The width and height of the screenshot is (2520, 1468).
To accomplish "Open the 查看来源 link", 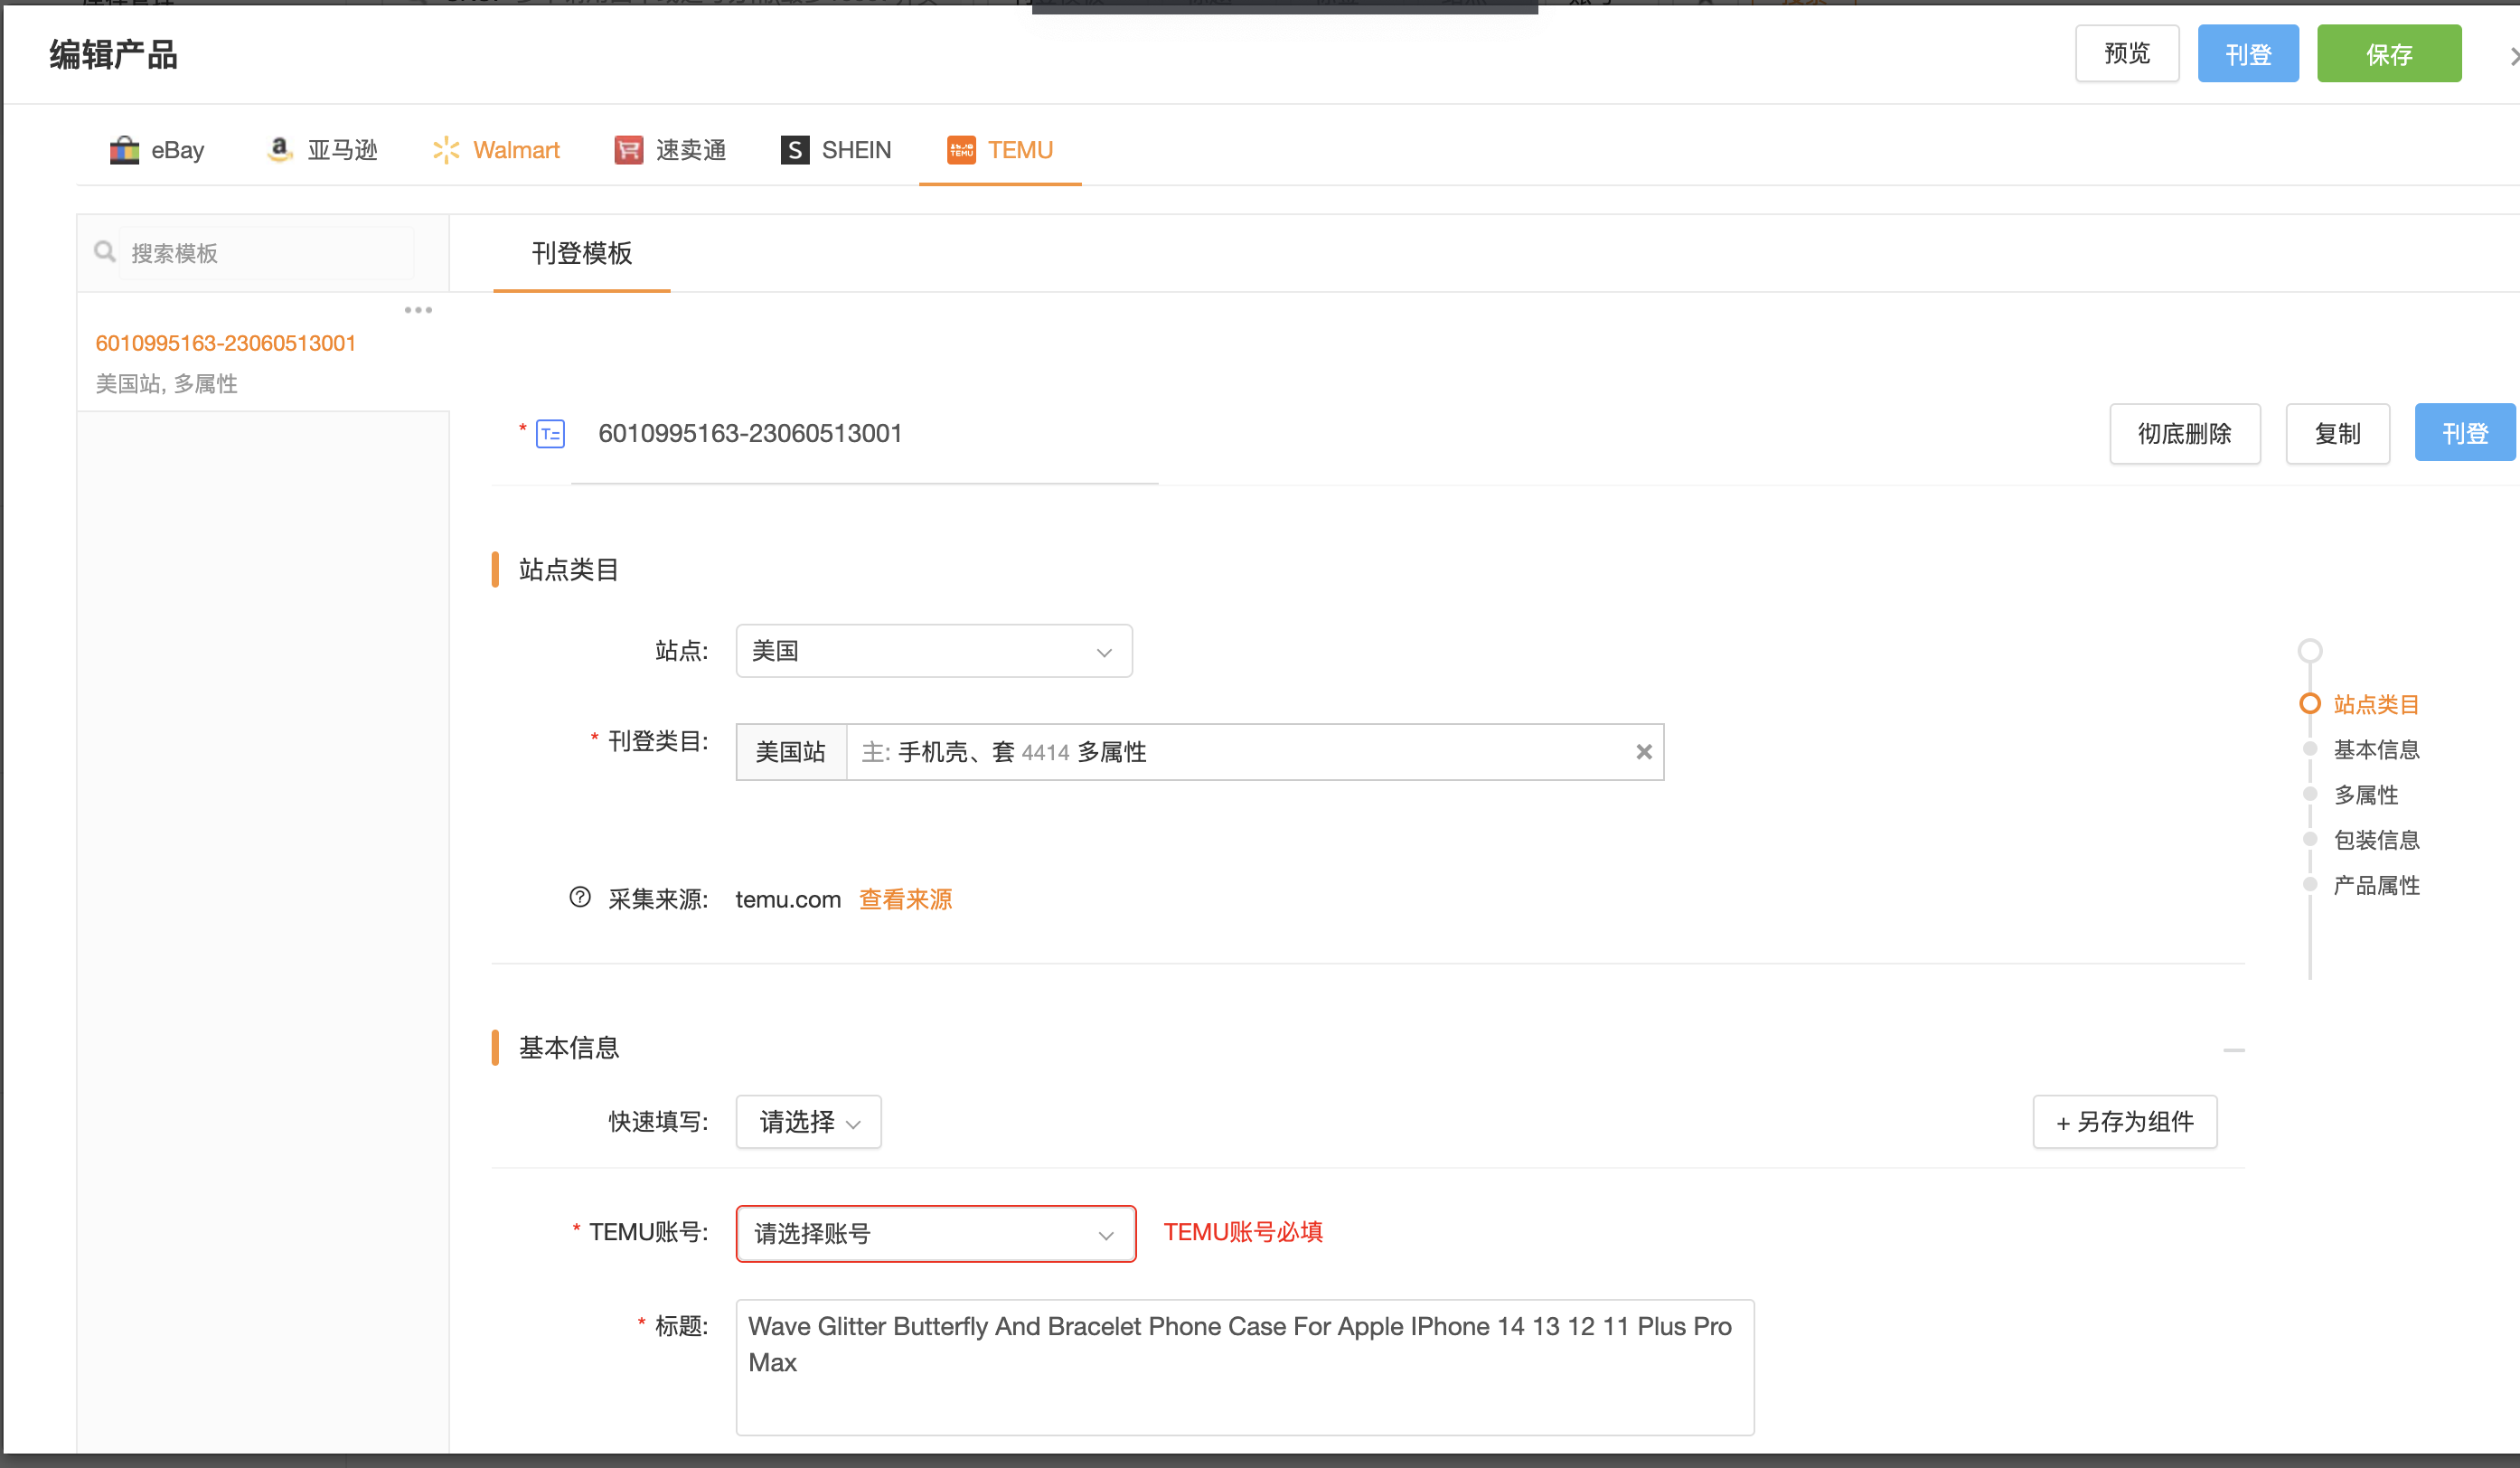I will (905, 899).
